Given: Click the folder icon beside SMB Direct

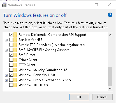Looking at the screenshot, I should tap(15, 55).
